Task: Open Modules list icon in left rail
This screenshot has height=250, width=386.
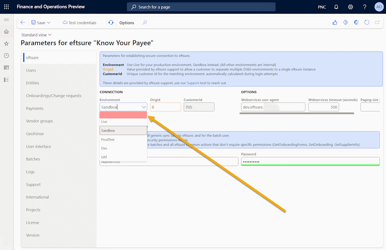Action: 6,79
